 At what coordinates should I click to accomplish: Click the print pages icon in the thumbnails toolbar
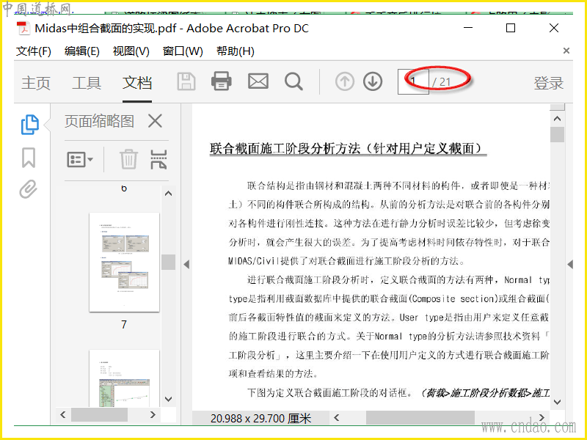pos(158,159)
